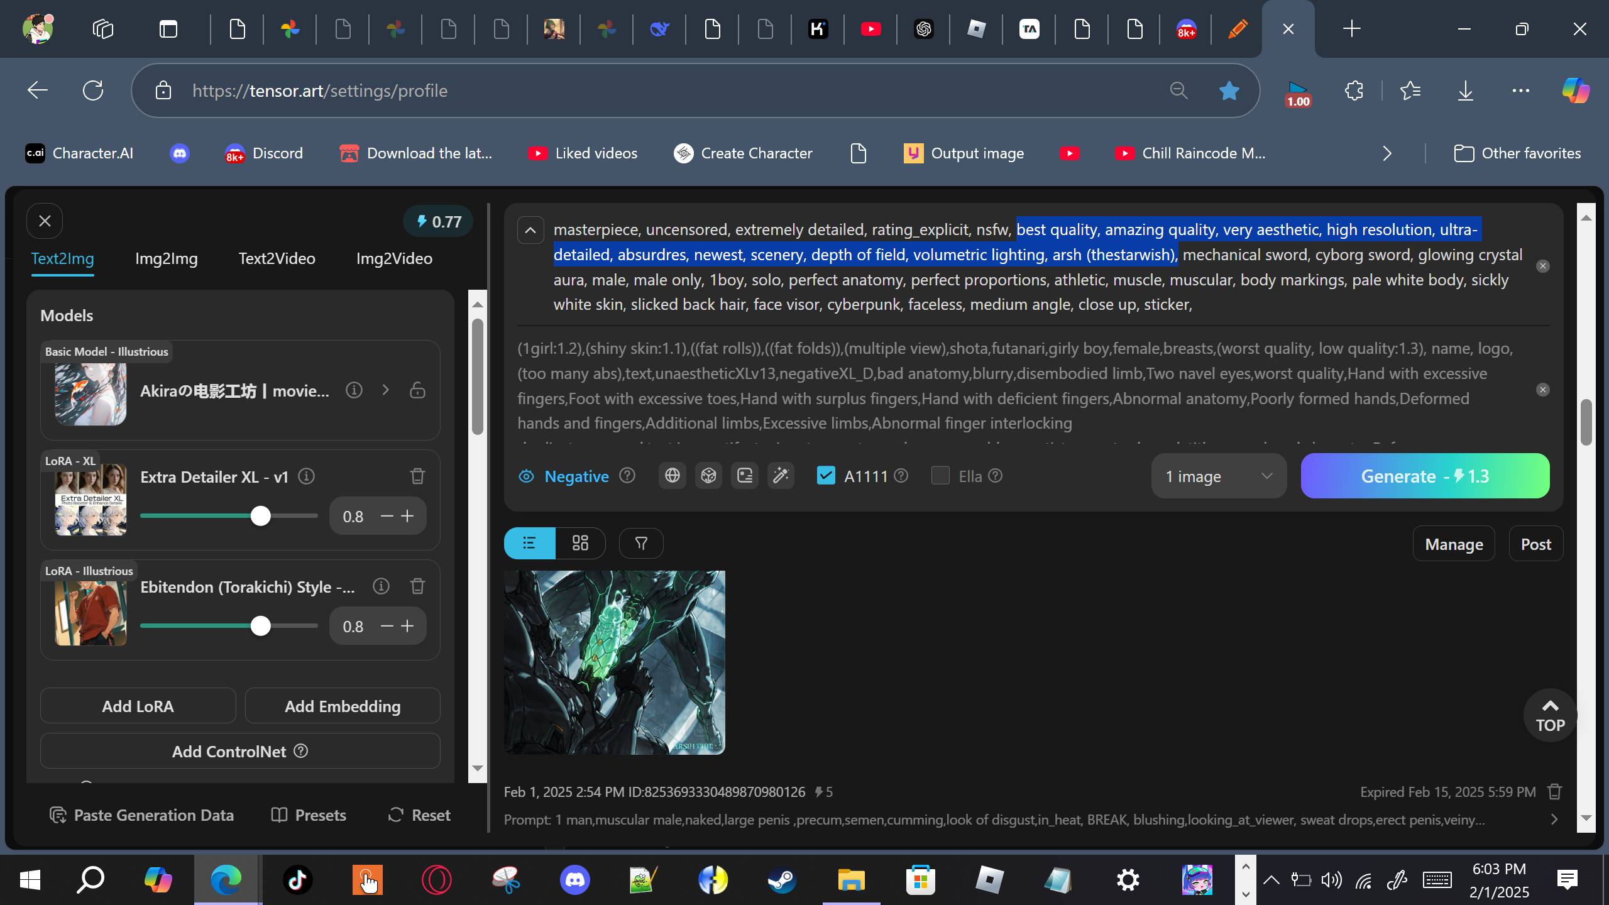Enable the Ella checkbox
The image size is (1609, 905).
pyautogui.click(x=940, y=476)
